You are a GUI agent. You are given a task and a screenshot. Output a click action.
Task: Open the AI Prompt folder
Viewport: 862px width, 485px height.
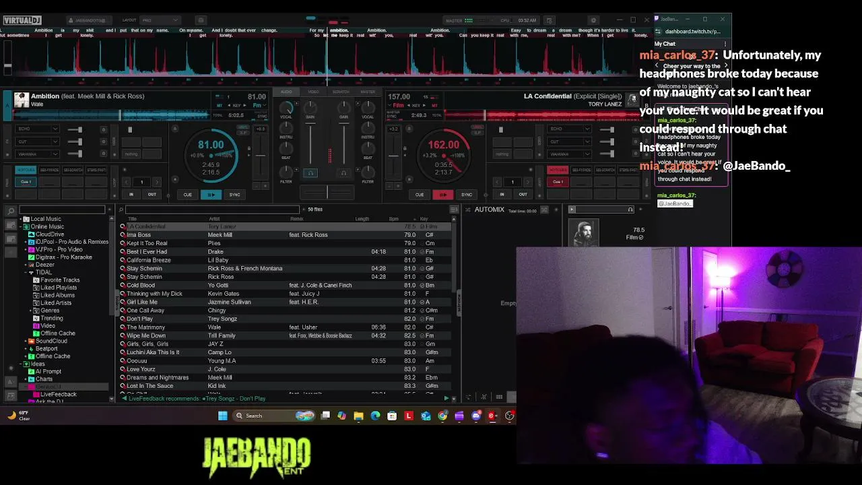(44, 371)
